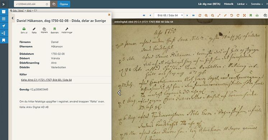Jump to the first image
The height and width of the screenshot is (140, 268).
[144, 15]
